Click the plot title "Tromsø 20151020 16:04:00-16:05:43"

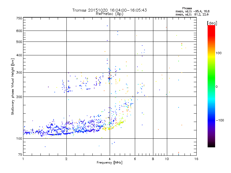(109, 10)
